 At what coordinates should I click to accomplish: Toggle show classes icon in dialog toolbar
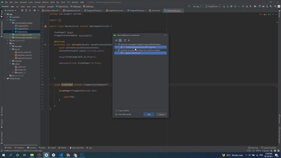point(120,40)
